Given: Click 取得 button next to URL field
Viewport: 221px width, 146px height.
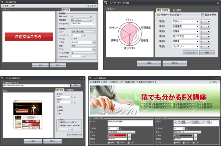Looking at the screenshot, I should [76, 85].
